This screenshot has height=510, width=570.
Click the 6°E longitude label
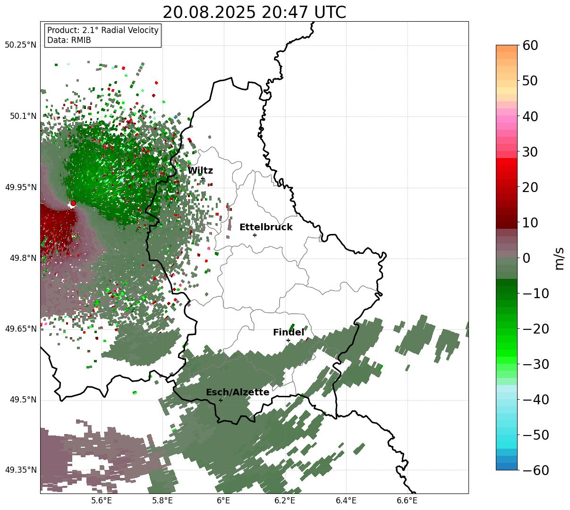pyautogui.click(x=223, y=501)
